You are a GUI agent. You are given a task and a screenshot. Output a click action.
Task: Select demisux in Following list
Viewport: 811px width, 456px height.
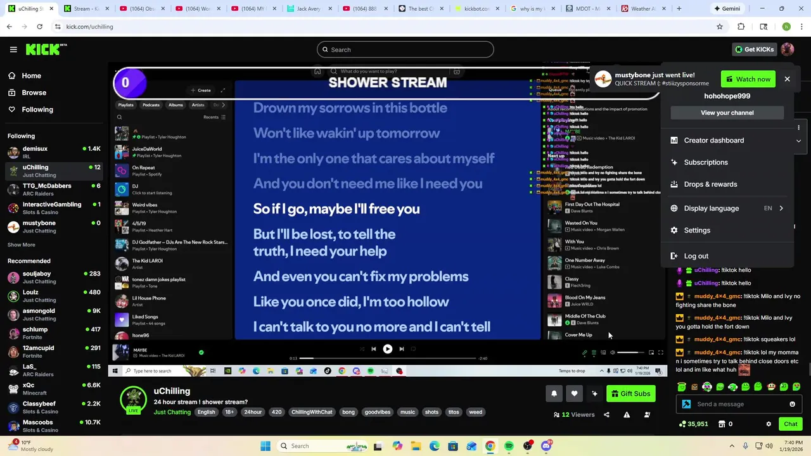(53, 152)
